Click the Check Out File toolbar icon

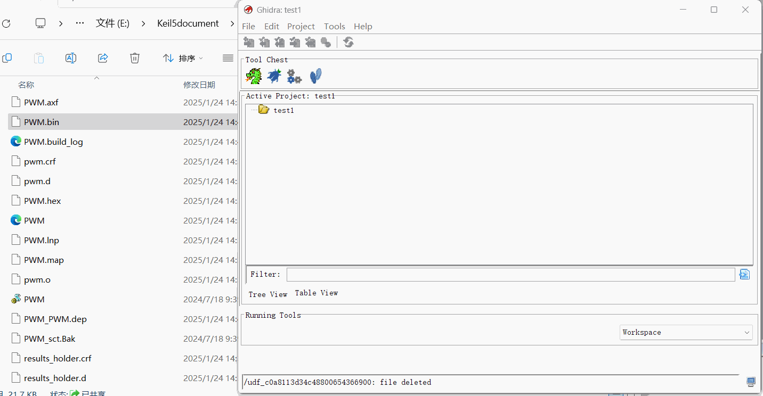264,42
